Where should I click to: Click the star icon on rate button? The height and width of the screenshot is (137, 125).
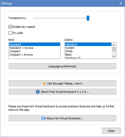point(44,83)
